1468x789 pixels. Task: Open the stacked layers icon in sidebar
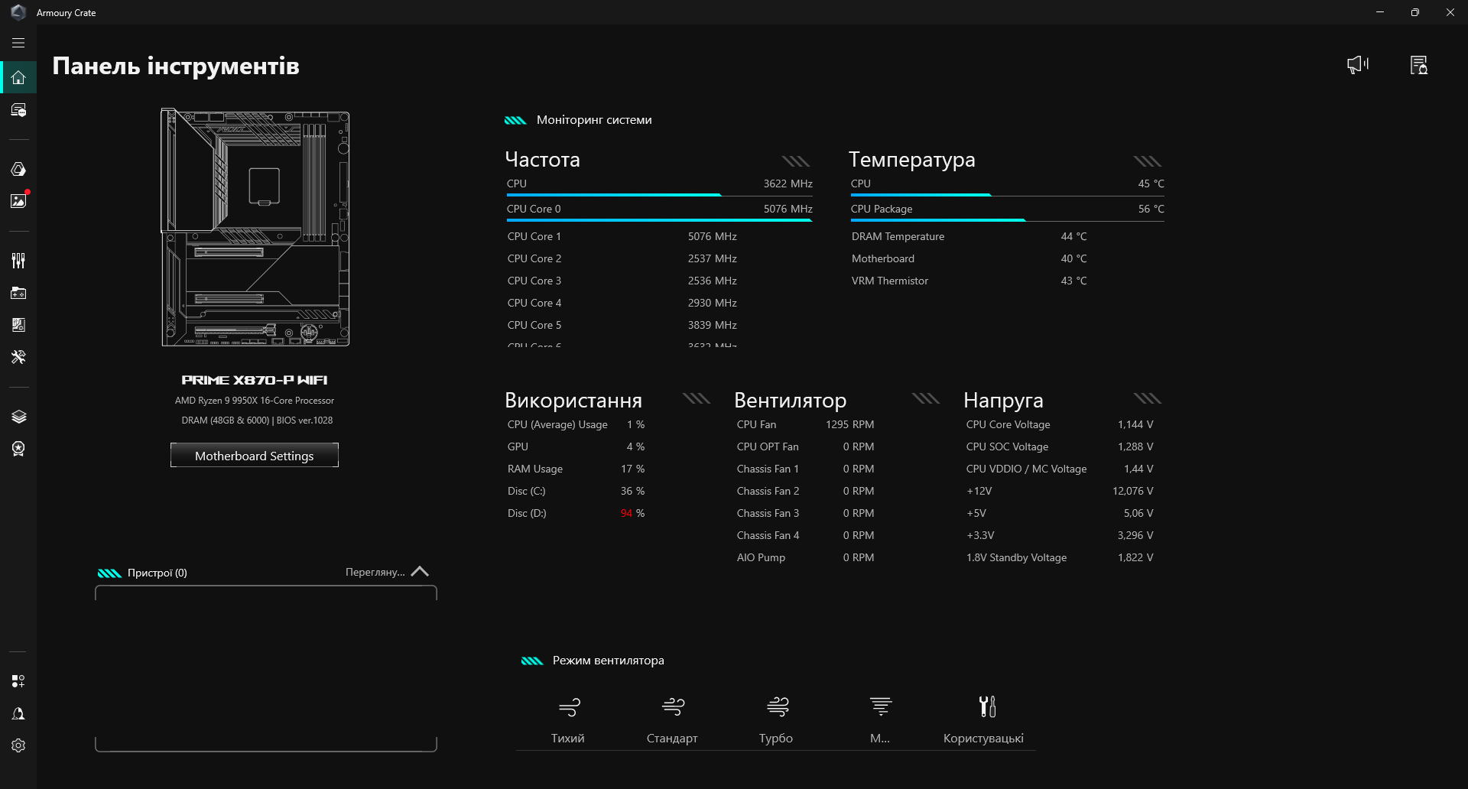18,417
